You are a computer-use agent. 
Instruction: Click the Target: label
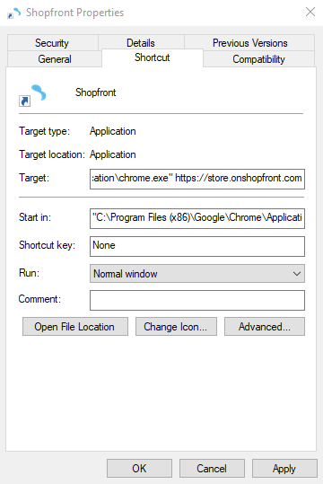click(34, 178)
